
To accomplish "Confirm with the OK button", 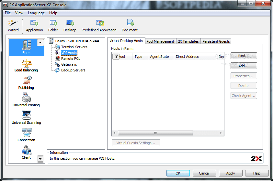I will tap(178, 173).
